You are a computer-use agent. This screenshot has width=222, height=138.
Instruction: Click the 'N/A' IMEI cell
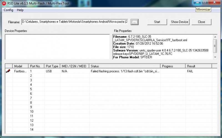tap(64, 71)
